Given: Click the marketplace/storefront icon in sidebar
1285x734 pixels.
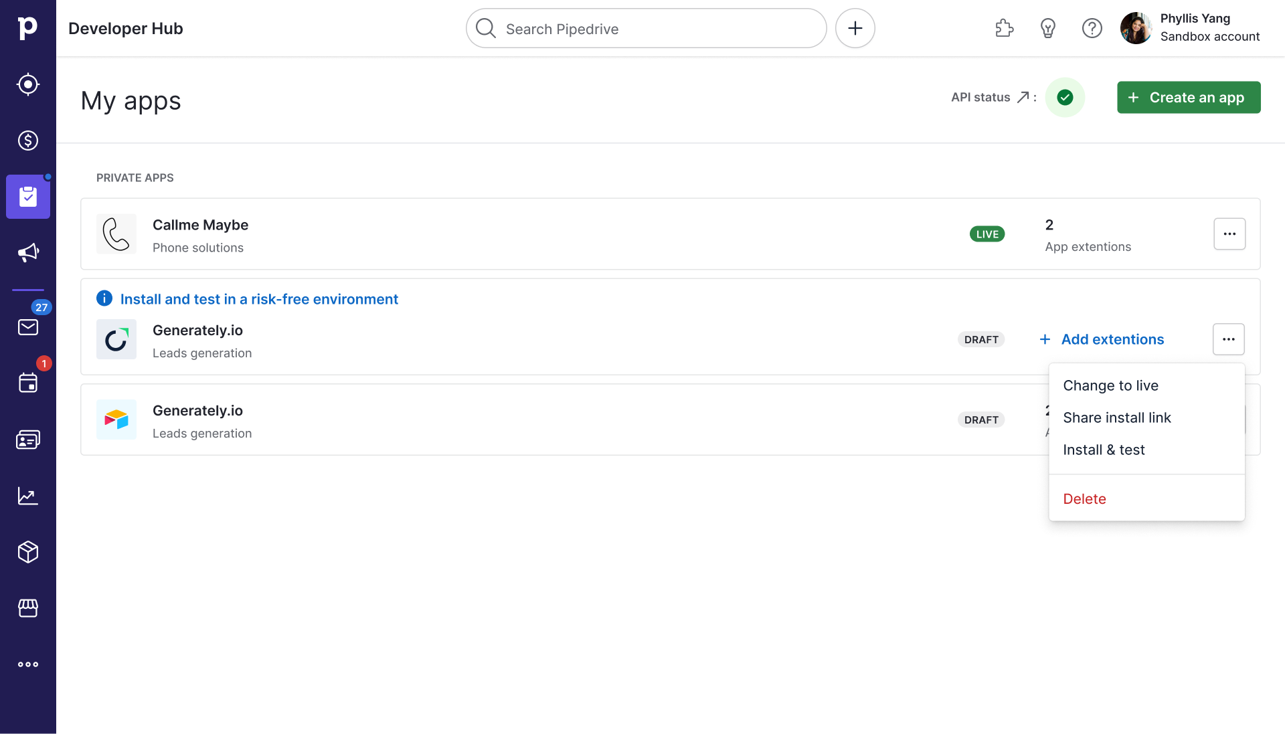Looking at the screenshot, I should 27,608.
